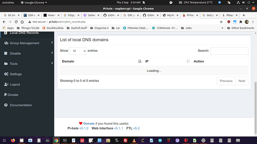
Task: Open the Show entries dropdown
Action: pyautogui.click(x=78, y=51)
